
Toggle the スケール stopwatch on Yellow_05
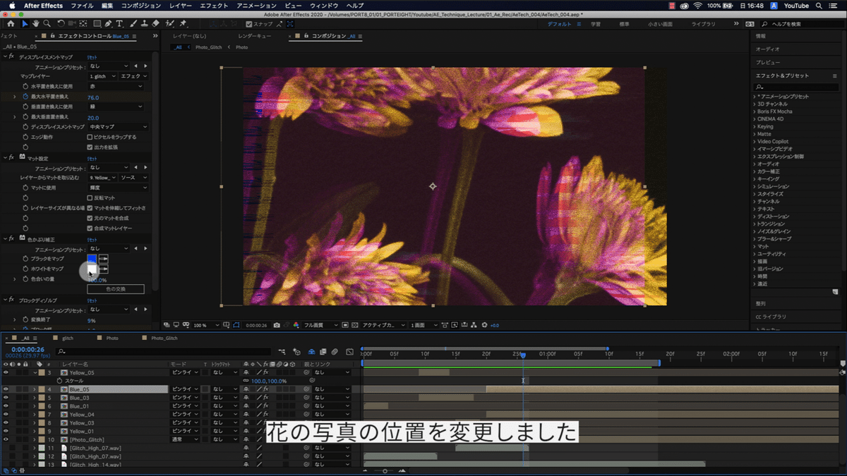59,381
